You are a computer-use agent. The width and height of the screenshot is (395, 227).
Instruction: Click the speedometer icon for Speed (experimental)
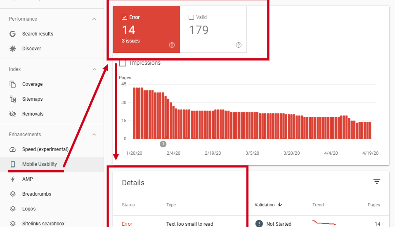coord(13,149)
